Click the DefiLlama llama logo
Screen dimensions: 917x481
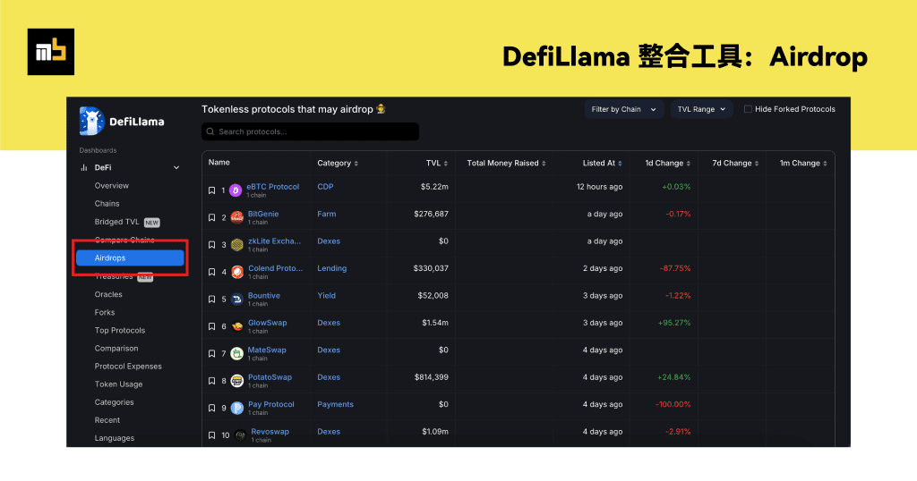coord(91,121)
